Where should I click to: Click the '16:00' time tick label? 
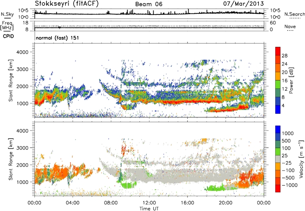point(187,203)
